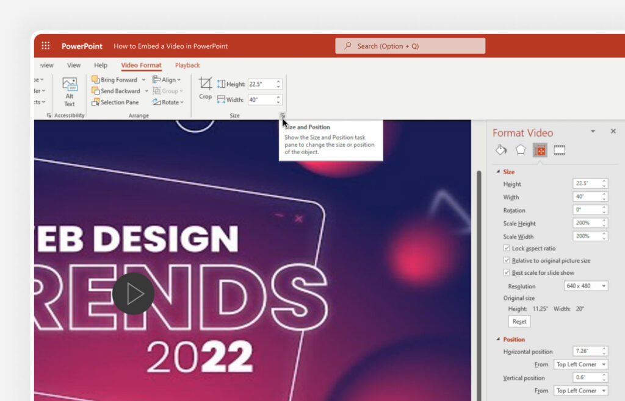The width and height of the screenshot is (625, 401).
Task: Increase Rotation with up stepper
Action: 604,207
